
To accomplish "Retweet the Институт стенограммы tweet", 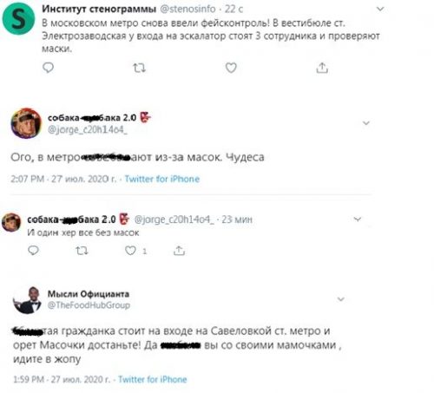I will click(139, 69).
